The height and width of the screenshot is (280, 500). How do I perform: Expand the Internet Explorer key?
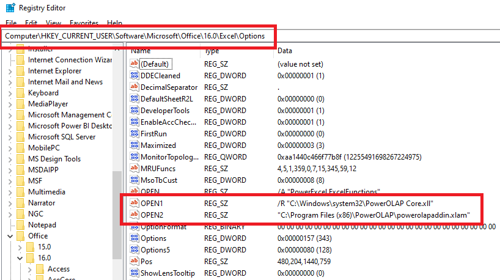pyautogui.click(x=10, y=72)
